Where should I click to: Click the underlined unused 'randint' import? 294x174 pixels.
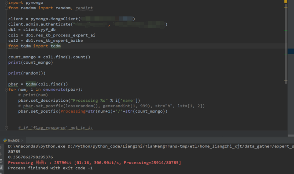(84, 8)
